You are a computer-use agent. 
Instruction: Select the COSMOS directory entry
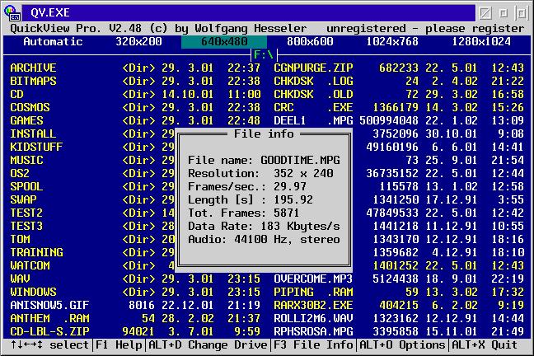[135, 107]
